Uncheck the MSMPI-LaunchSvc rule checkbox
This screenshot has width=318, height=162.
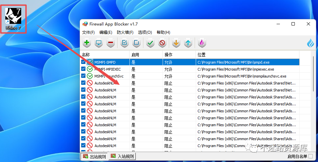(x=83, y=76)
